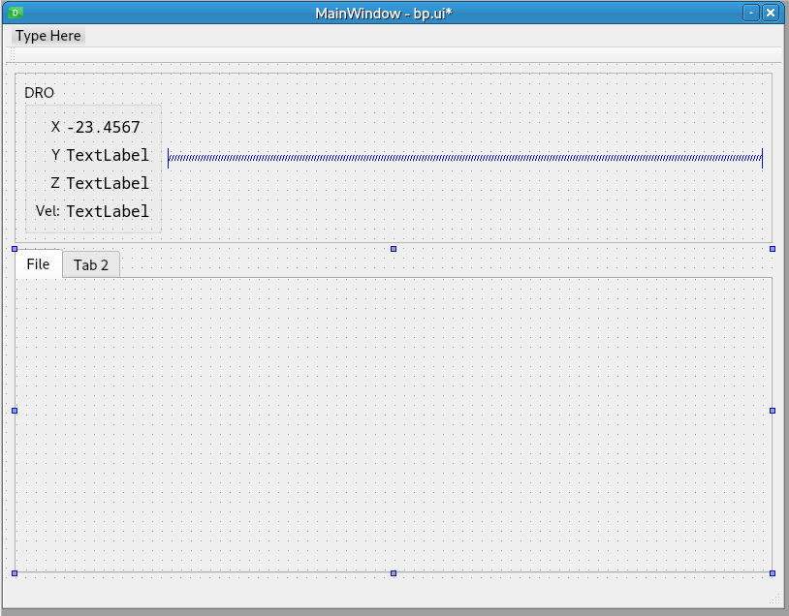The image size is (789, 616).
Task: Click the tab widget's right-middle selection handle
Action: (x=773, y=411)
